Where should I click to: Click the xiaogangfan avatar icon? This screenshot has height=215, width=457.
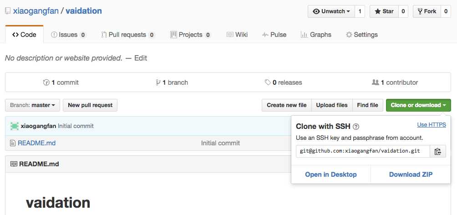(15, 126)
